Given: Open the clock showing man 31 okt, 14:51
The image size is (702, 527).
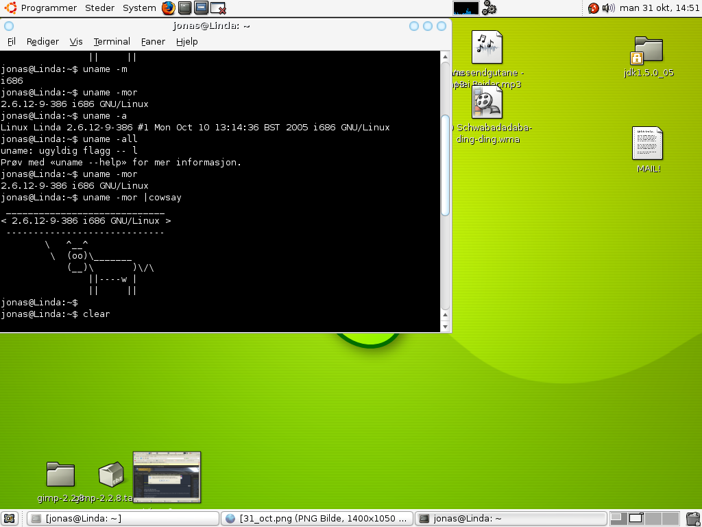Looking at the screenshot, I should [659, 8].
